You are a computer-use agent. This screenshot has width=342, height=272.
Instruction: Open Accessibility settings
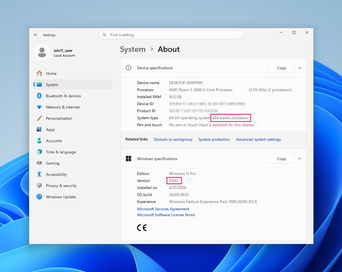73,174
